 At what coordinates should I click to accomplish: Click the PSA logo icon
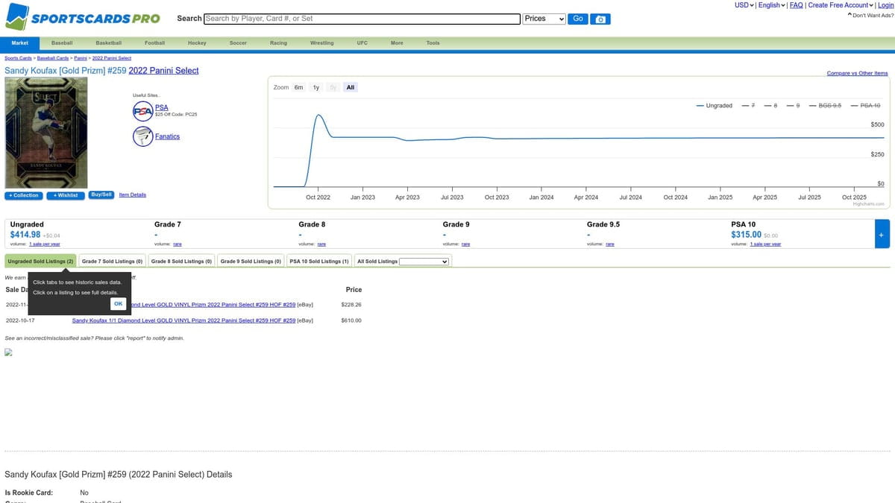(x=142, y=112)
